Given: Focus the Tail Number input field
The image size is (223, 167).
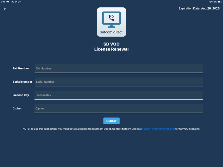Looking at the screenshot, I should tap(119, 69).
